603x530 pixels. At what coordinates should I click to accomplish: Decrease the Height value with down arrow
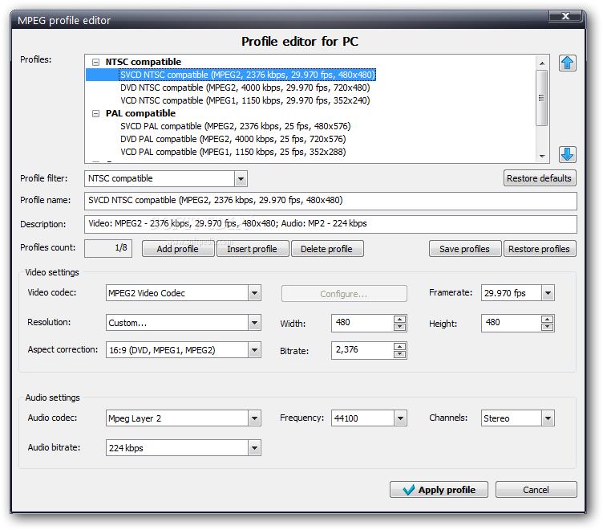(547, 327)
